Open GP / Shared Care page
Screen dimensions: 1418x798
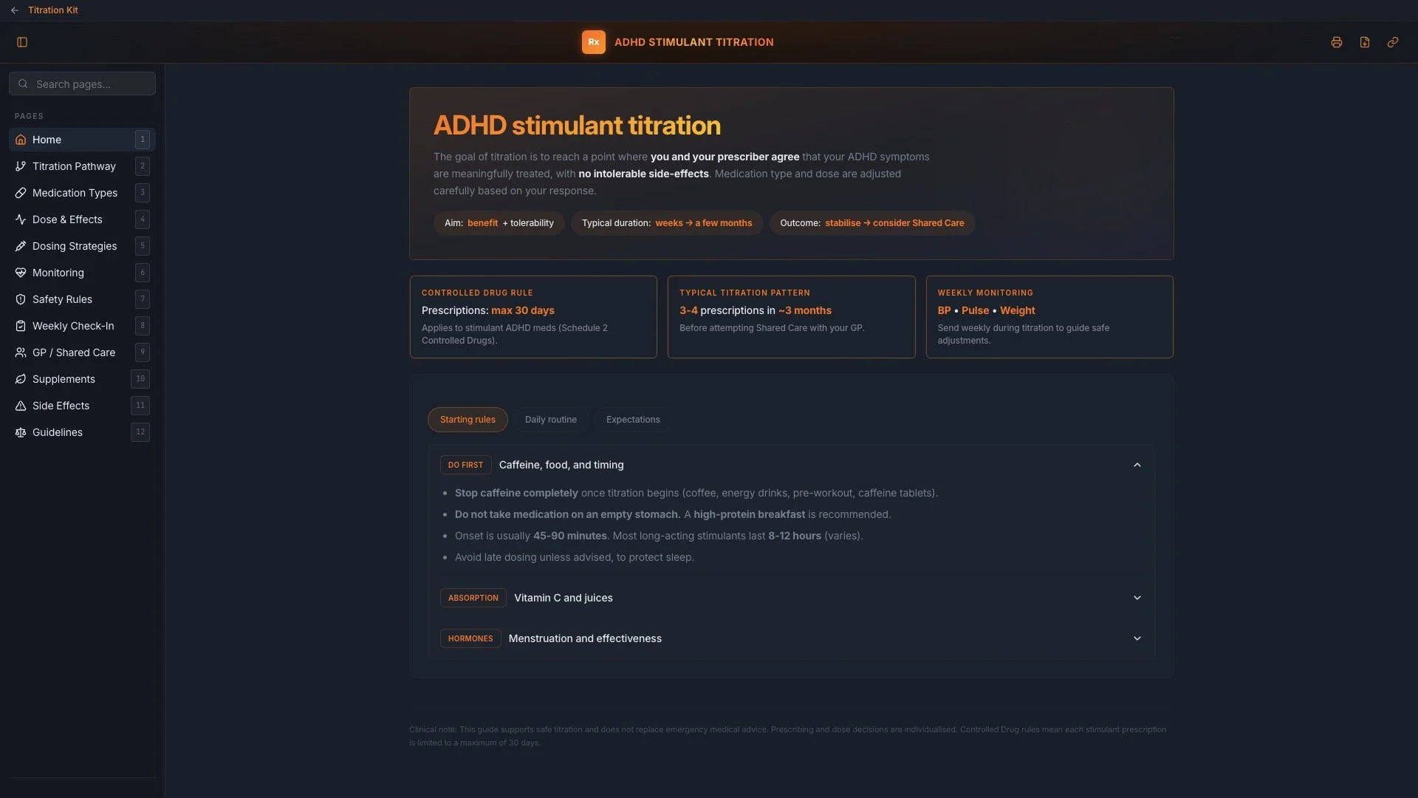(x=74, y=352)
